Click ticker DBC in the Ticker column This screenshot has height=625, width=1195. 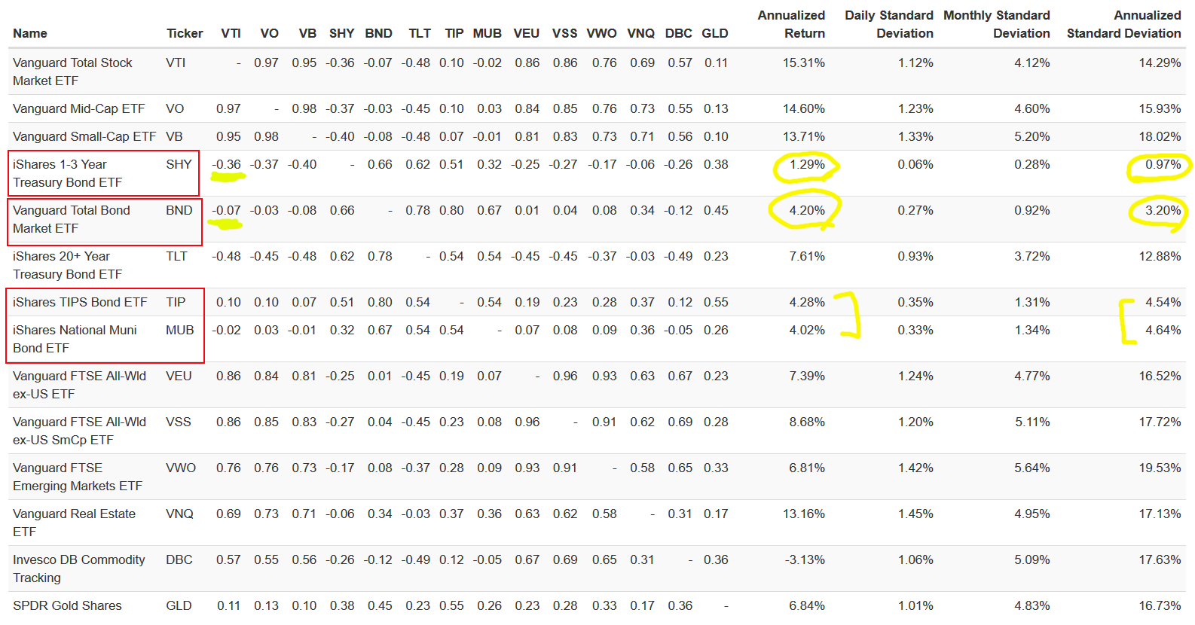pos(179,559)
